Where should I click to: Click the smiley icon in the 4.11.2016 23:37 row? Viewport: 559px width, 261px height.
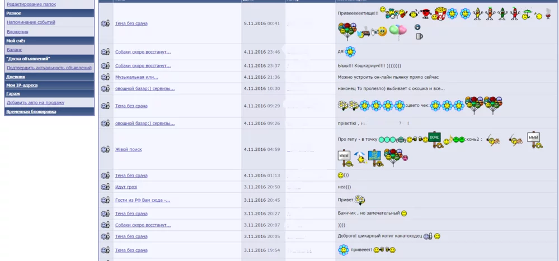coord(105,66)
